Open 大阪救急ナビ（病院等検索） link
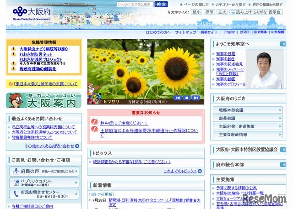 44,49
